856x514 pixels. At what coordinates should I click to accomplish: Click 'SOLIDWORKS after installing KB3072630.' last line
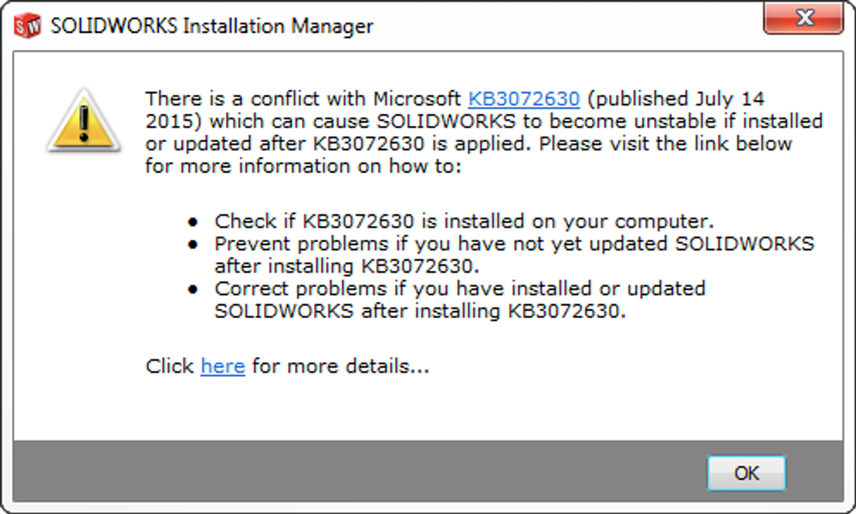click(x=419, y=311)
